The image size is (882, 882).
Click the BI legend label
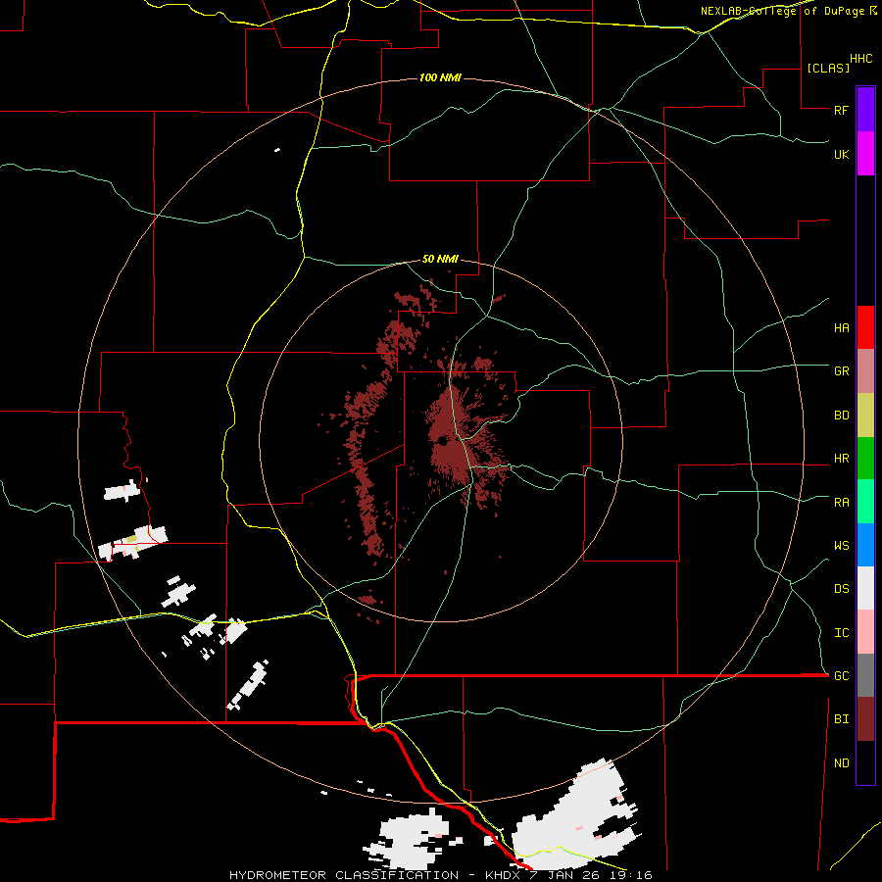pos(841,719)
